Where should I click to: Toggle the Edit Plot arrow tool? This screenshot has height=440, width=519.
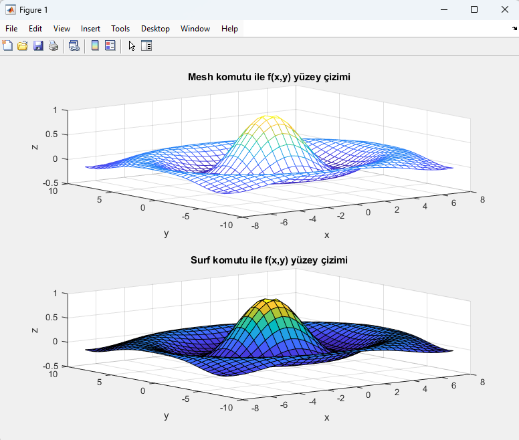click(x=132, y=45)
